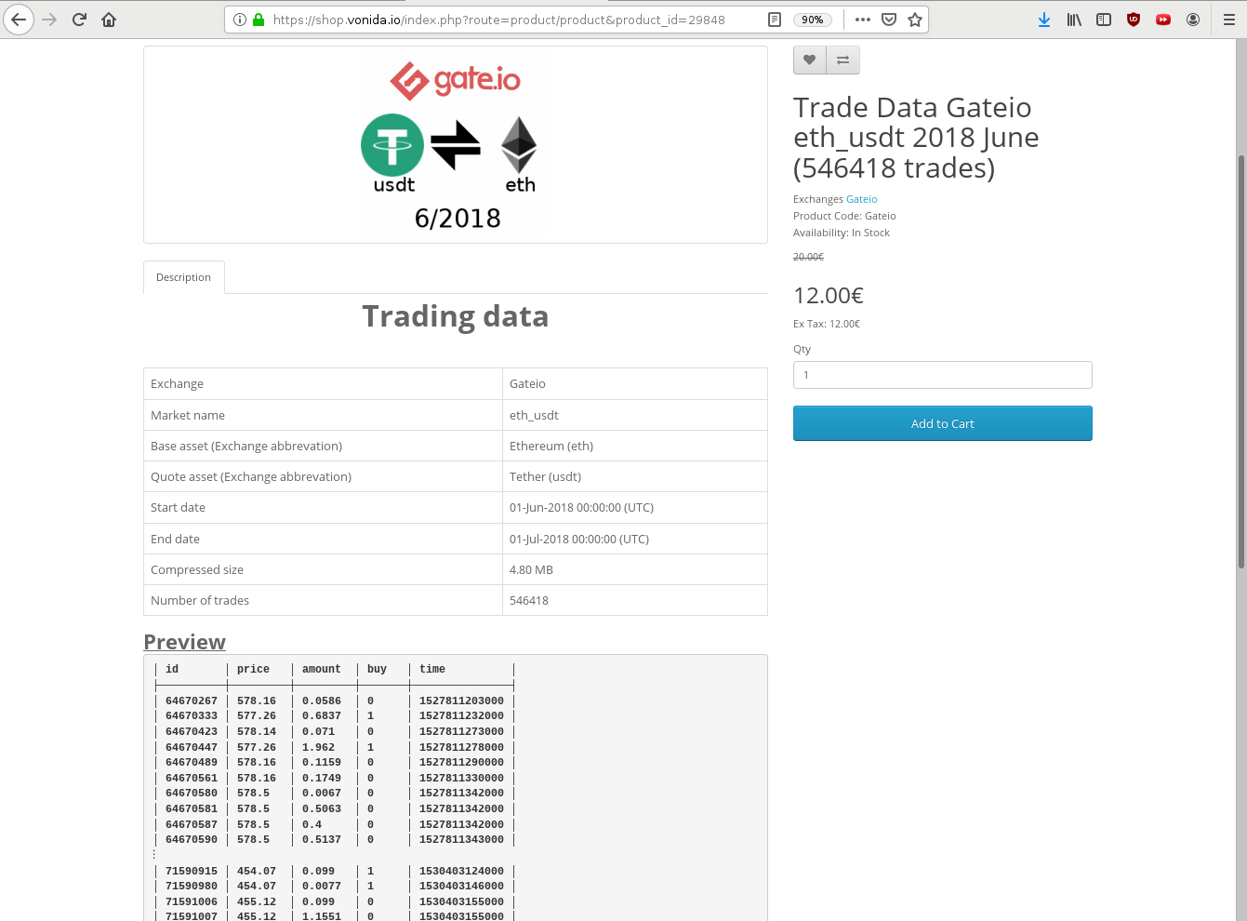The height and width of the screenshot is (921, 1247).
Task: Click the 'eth_usdt' market name cell
Action: click(x=634, y=415)
